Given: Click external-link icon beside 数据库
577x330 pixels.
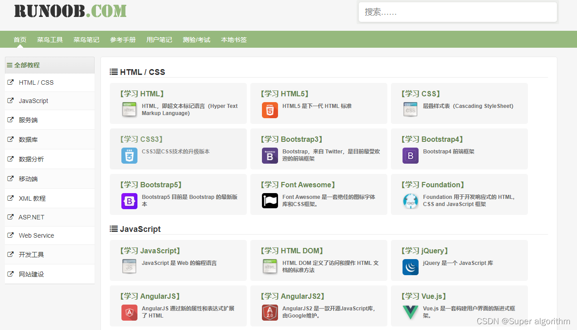Looking at the screenshot, I should pos(10,139).
